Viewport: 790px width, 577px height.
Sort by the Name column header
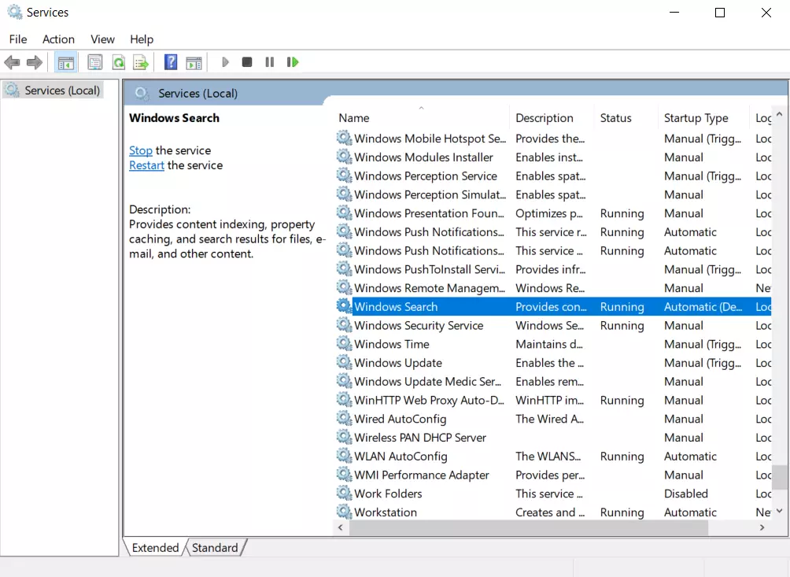423,118
